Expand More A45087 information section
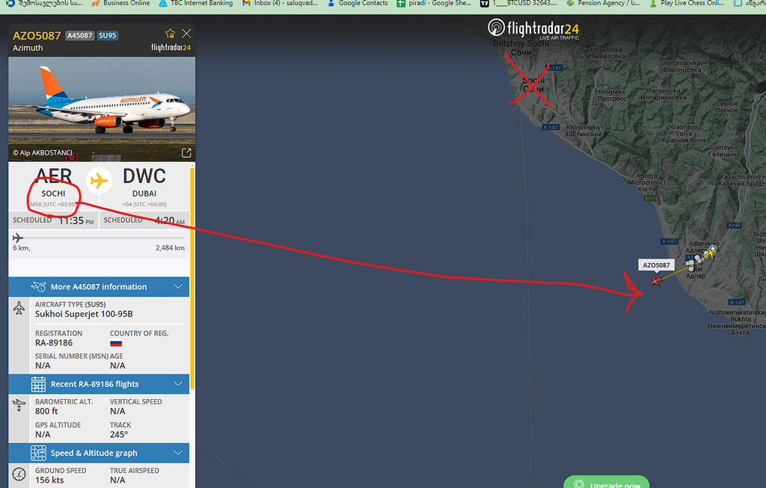Viewport: 766px width, 488px height. 99,287
